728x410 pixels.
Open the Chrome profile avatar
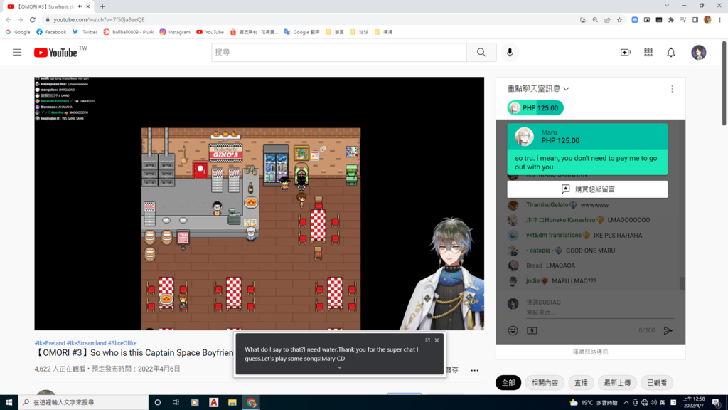[707, 19]
